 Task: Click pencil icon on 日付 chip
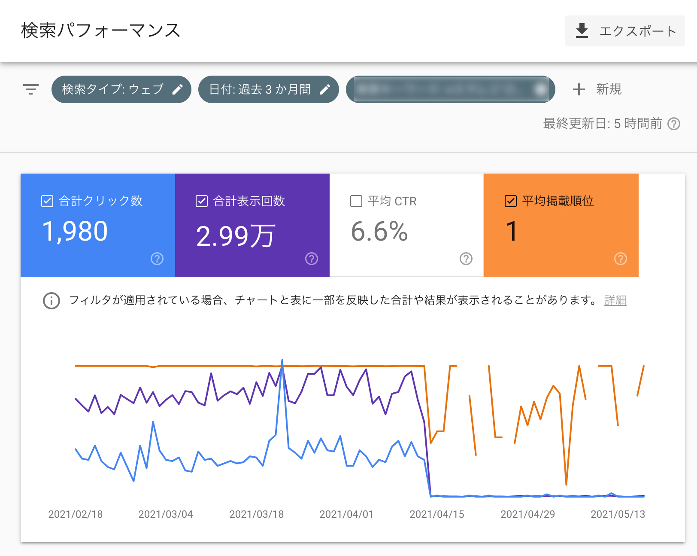tap(325, 89)
